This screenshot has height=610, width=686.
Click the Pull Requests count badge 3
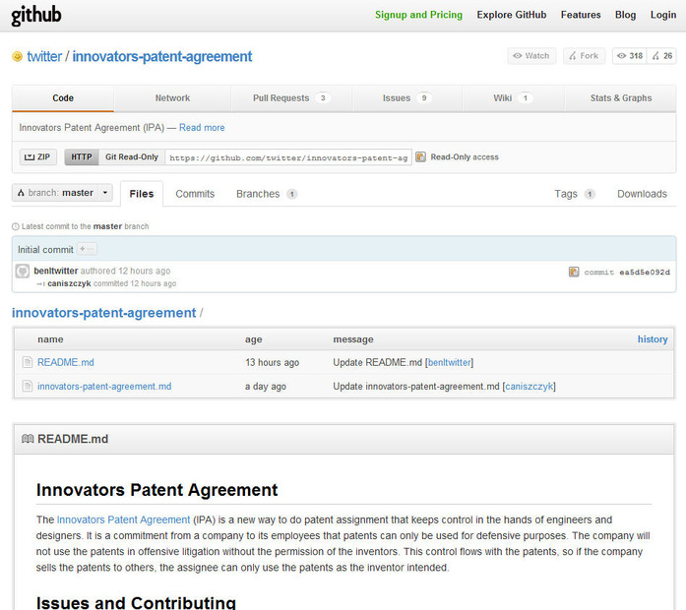coord(323,98)
